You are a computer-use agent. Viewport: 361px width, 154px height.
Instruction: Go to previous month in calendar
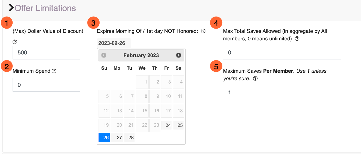(104, 55)
